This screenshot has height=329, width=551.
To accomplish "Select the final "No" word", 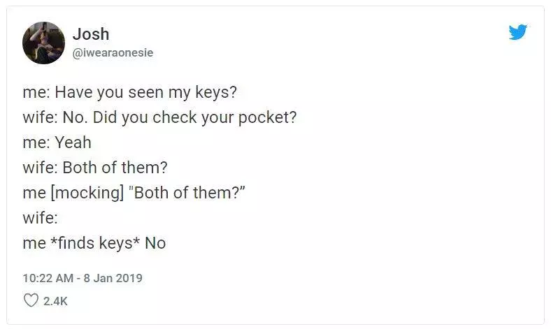I will [x=155, y=243].
